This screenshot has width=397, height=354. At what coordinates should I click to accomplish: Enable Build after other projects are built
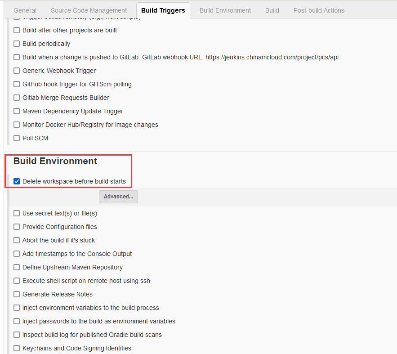coord(17,31)
